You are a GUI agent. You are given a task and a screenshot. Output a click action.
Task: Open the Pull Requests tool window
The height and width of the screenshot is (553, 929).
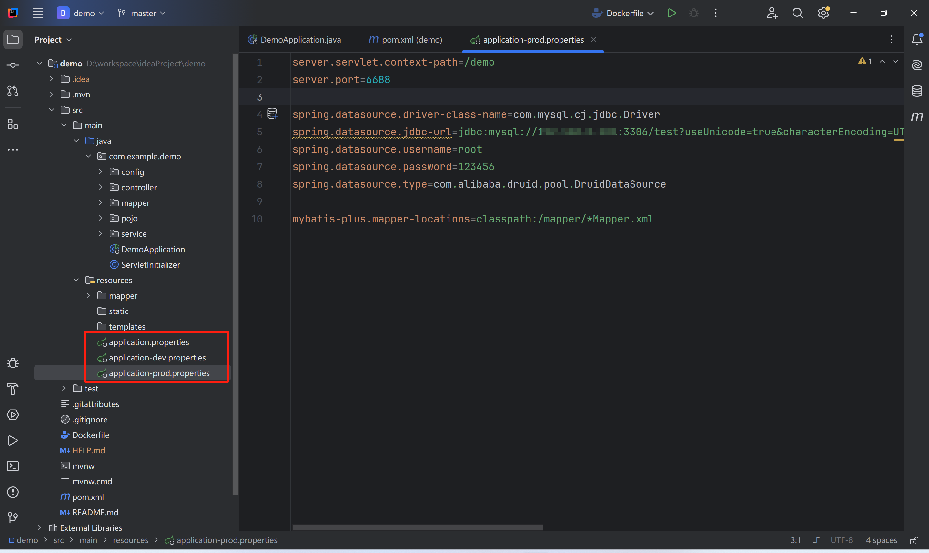[13, 91]
